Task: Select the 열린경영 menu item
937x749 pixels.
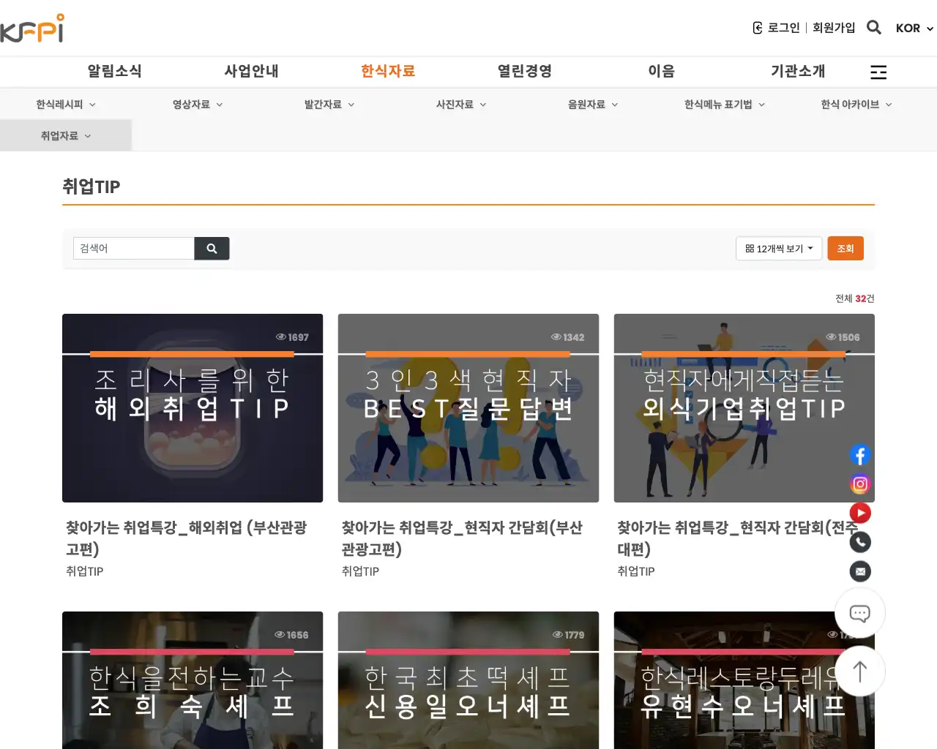Action: [524, 71]
